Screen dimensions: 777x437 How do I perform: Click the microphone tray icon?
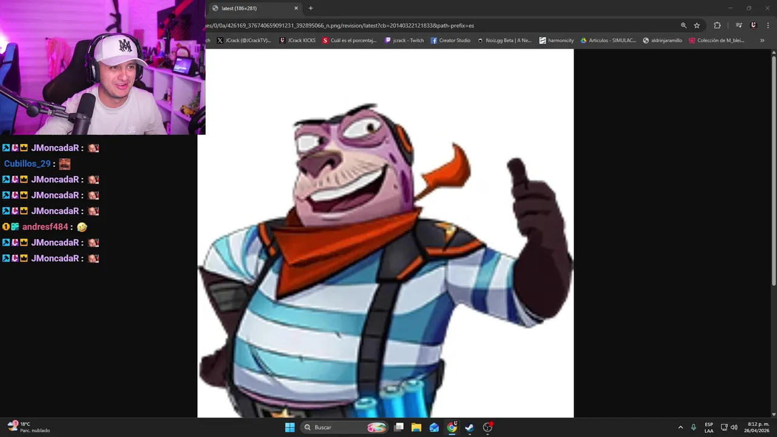tap(693, 427)
